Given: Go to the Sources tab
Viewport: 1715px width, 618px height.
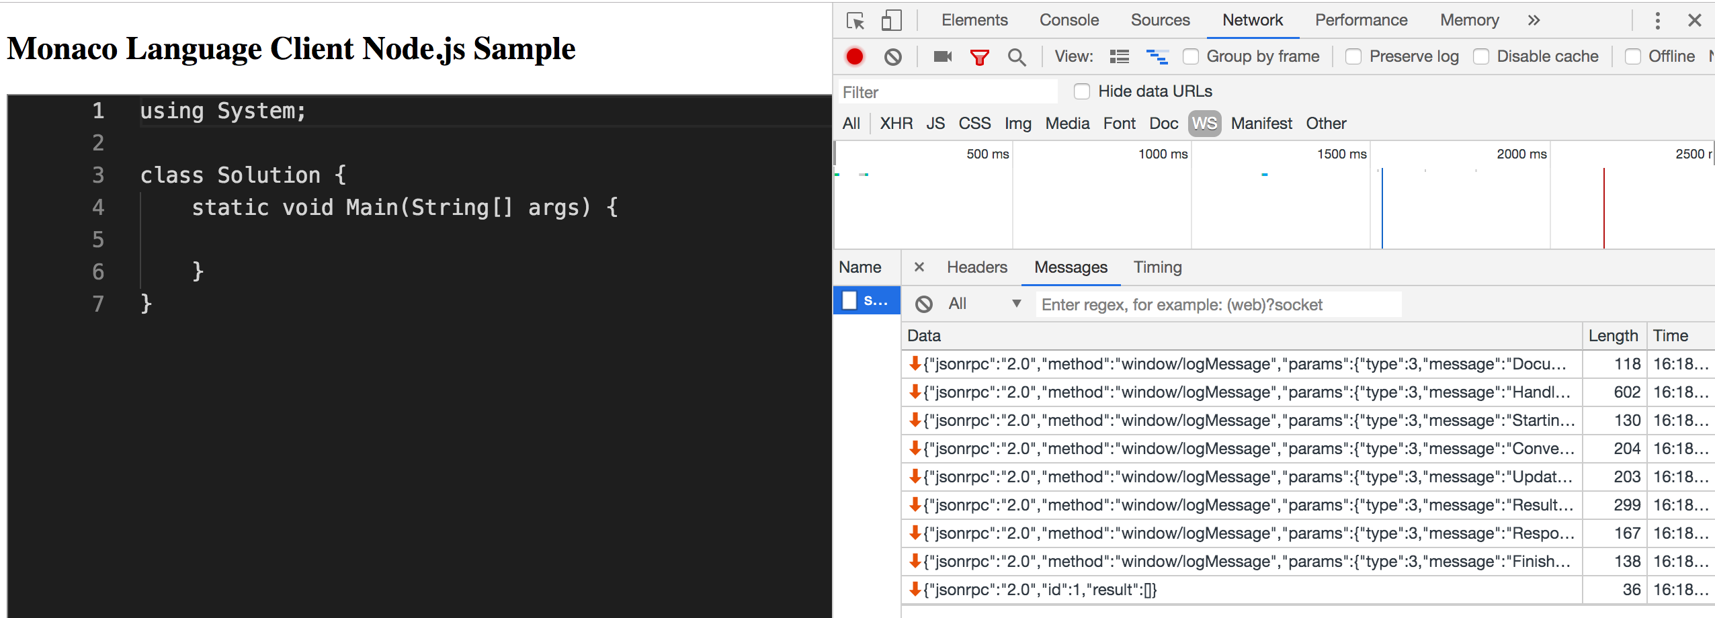Looking at the screenshot, I should point(1161,20).
